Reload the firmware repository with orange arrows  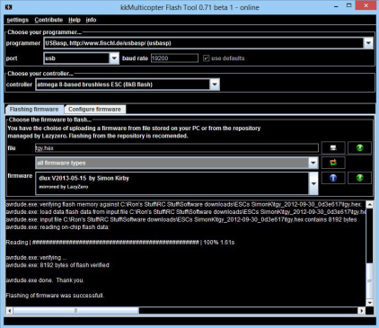click(x=333, y=163)
